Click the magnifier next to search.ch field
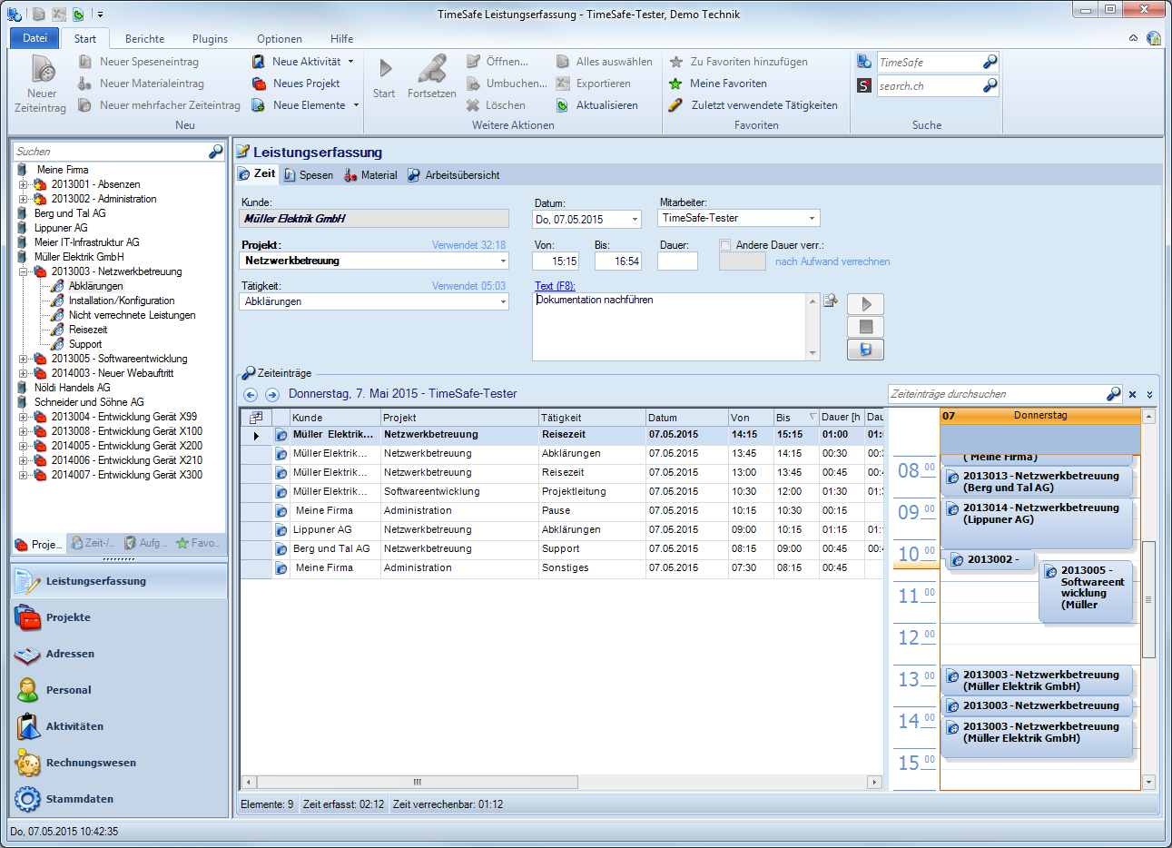The height and width of the screenshot is (848, 1172). coord(990,85)
